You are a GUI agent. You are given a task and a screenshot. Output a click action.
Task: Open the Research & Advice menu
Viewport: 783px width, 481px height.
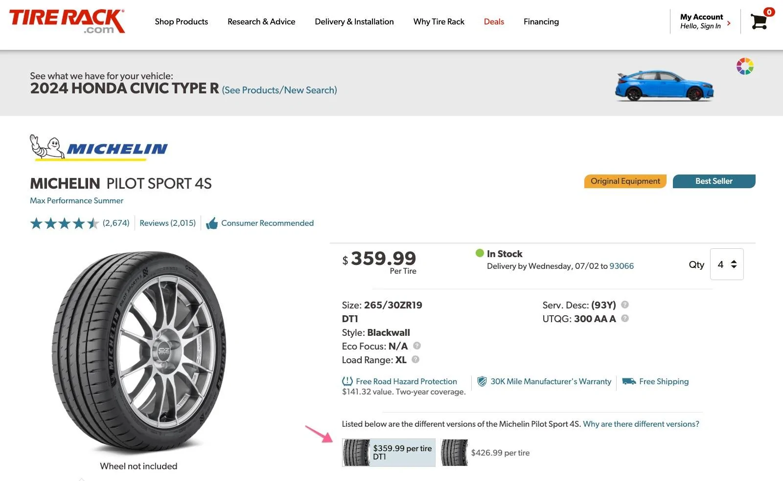[261, 22]
